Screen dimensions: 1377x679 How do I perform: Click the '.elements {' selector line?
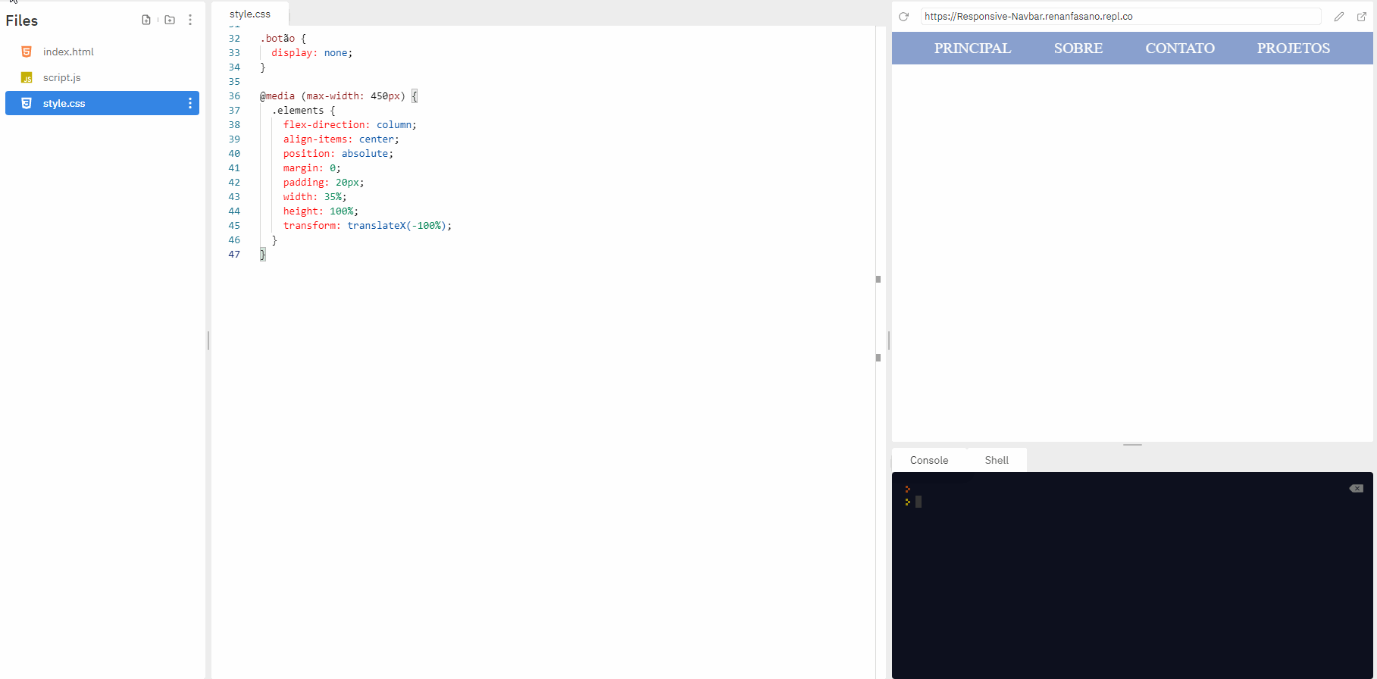coord(303,111)
